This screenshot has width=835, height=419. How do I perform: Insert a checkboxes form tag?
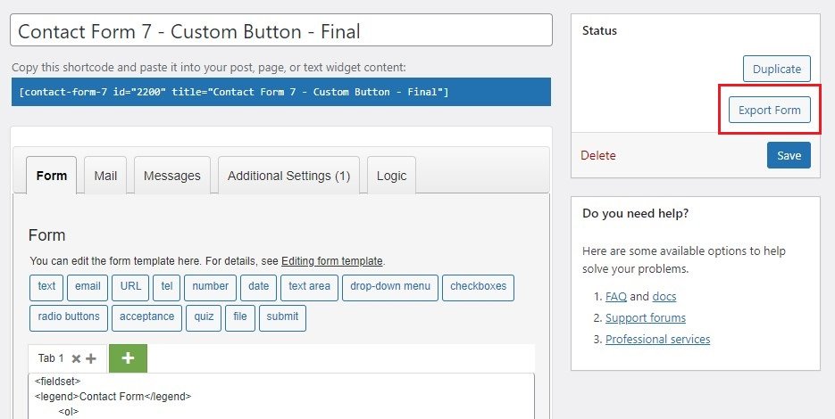click(x=478, y=287)
